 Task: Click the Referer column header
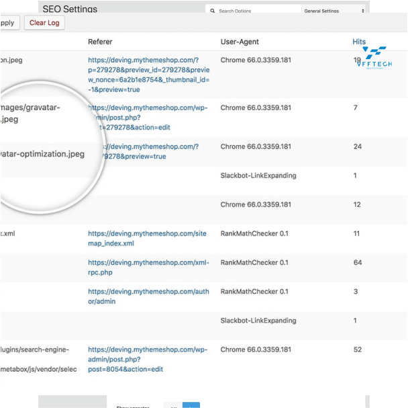pos(100,42)
